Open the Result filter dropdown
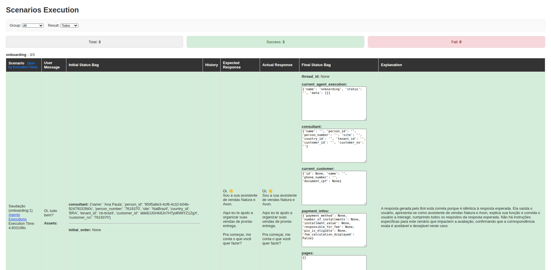The height and width of the screenshot is (270, 551). click(69, 26)
